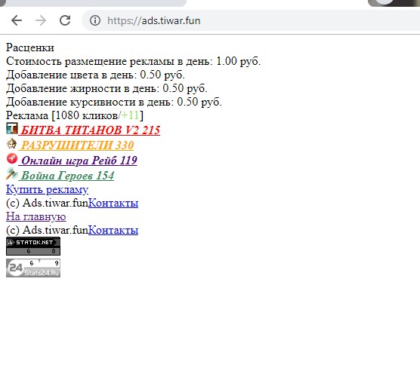Click the Битва Титанов game icon
This screenshot has width=420, height=389.
(x=12, y=128)
